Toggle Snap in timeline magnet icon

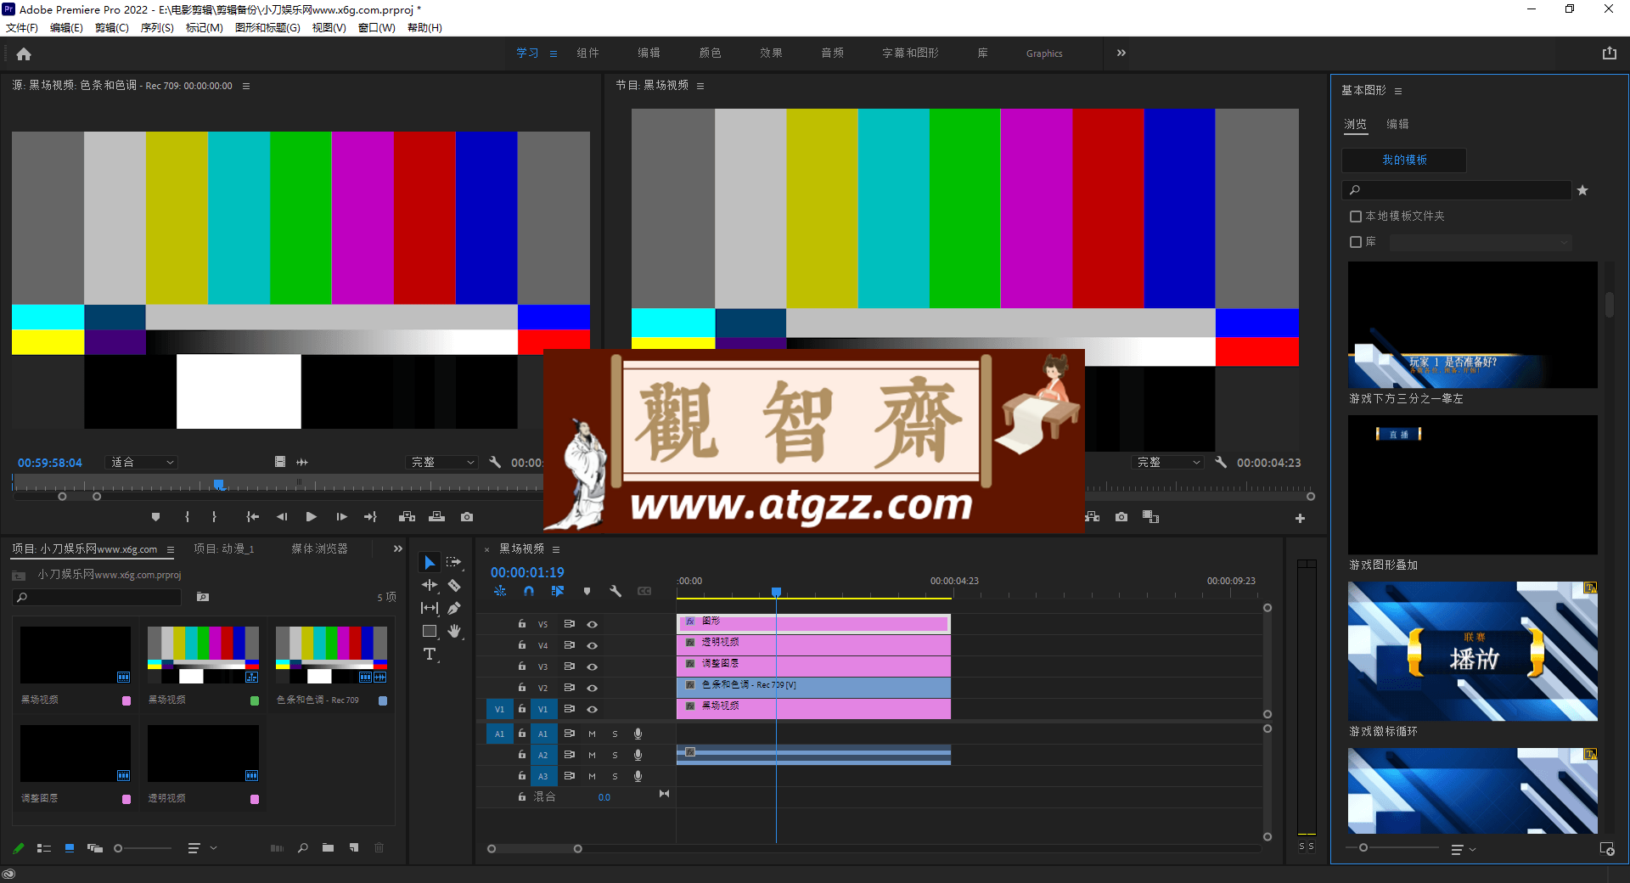coord(529,591)
